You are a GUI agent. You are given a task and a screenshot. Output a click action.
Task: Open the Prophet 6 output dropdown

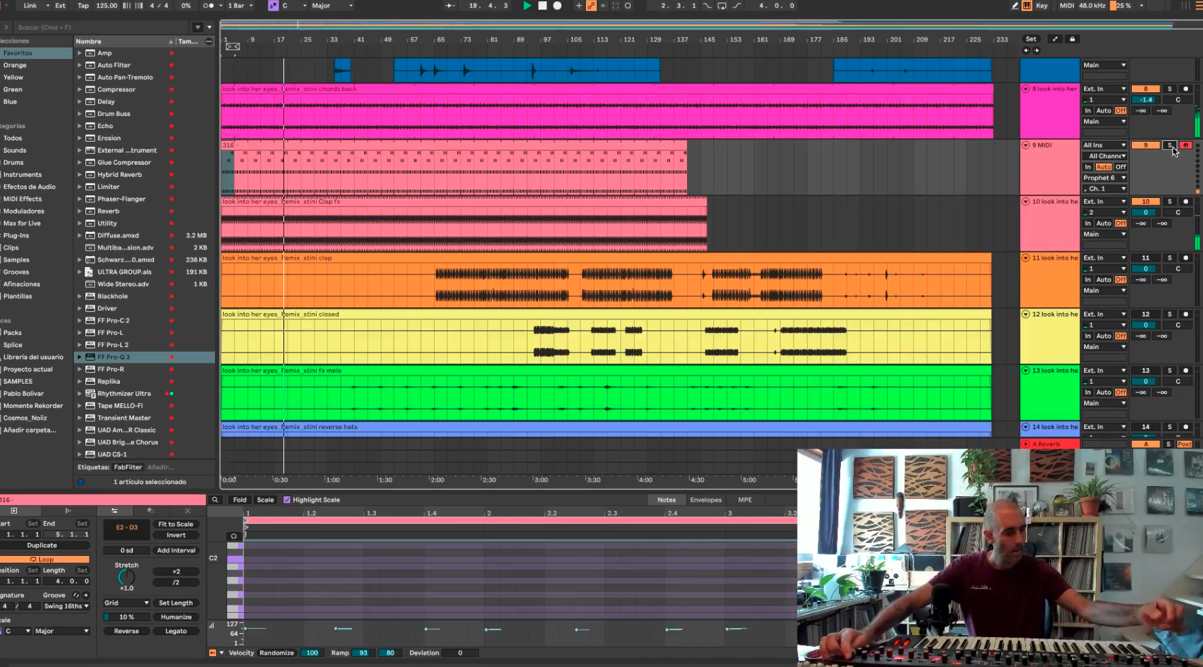pos(1105,178)
